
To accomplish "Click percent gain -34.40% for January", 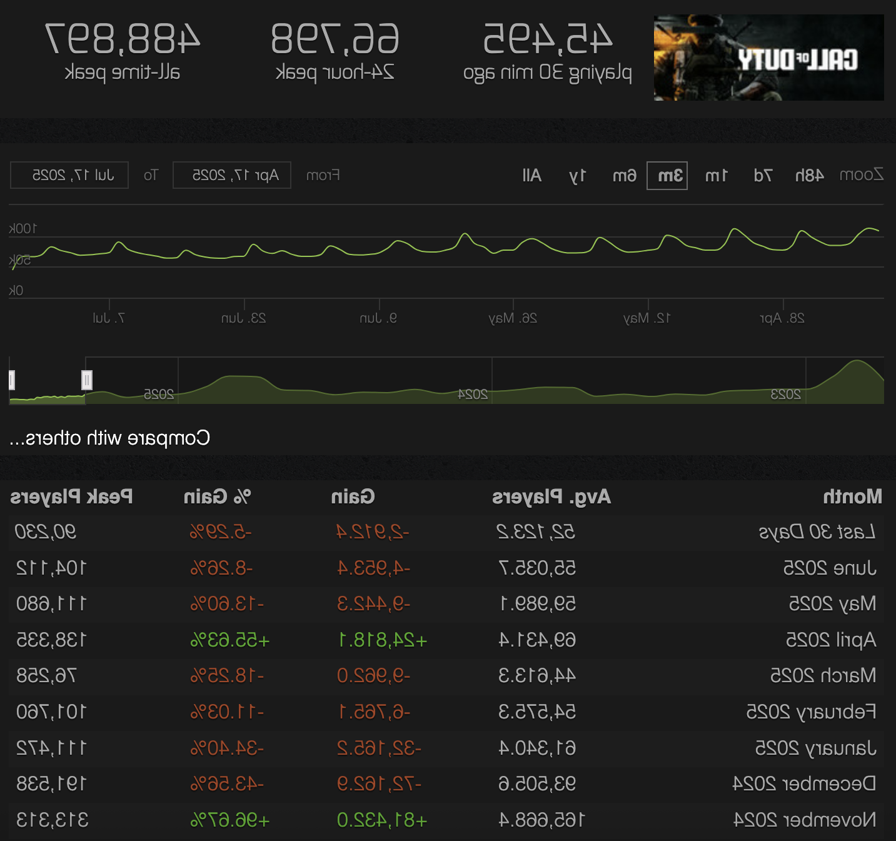I will 228,748.
